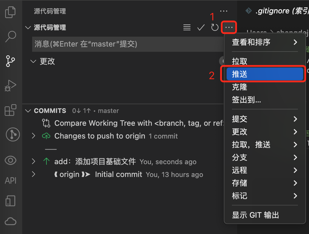The width and height of the screenshot is (309, 234).
Task: Open Run and Debug view icon
Action: pos(11,86)
